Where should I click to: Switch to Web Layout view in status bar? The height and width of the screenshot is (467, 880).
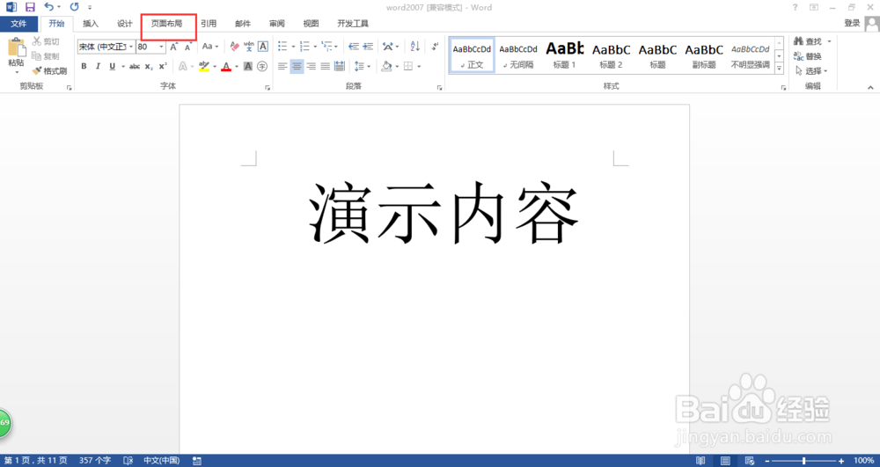point(750,461)
